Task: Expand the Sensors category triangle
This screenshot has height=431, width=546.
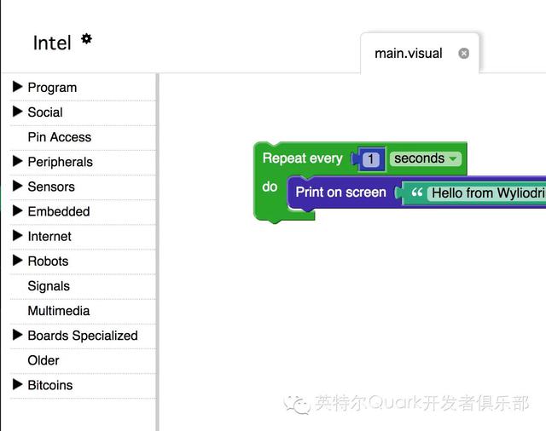Action: tap(17, 186)
